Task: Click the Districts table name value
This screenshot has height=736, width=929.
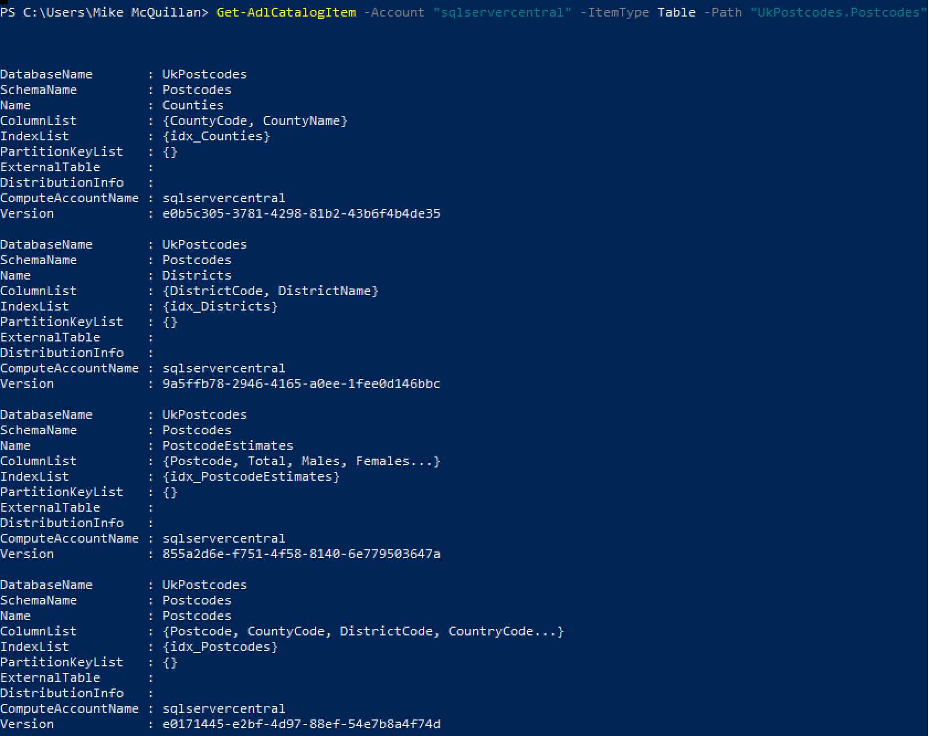Action: 197,275
